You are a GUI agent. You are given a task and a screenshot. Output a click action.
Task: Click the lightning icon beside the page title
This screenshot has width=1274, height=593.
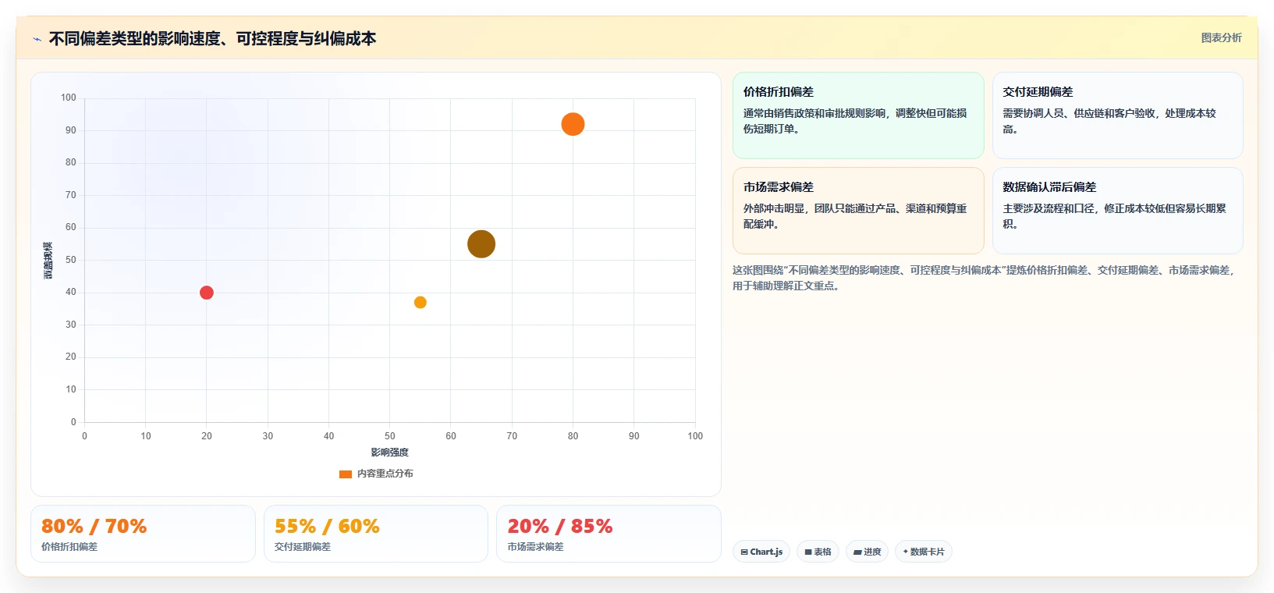pos(37,39)
